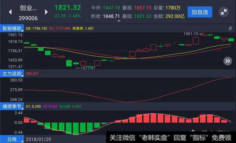236x143 pixels.
Task: Toggle chart layout with up-down arrows icon
Action: (230, 28)
